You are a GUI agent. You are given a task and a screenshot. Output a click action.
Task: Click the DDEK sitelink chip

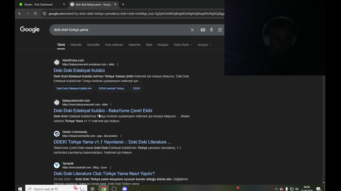tap(136, 88)
